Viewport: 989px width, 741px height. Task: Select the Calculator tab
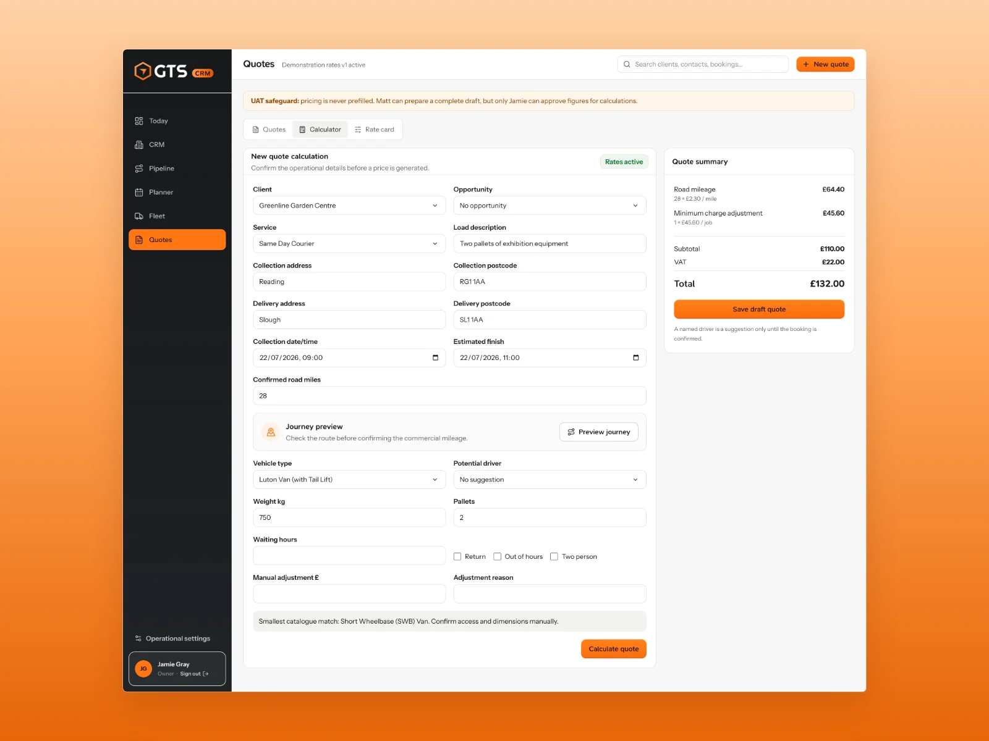pyautogui.click(x=320, y=130)
